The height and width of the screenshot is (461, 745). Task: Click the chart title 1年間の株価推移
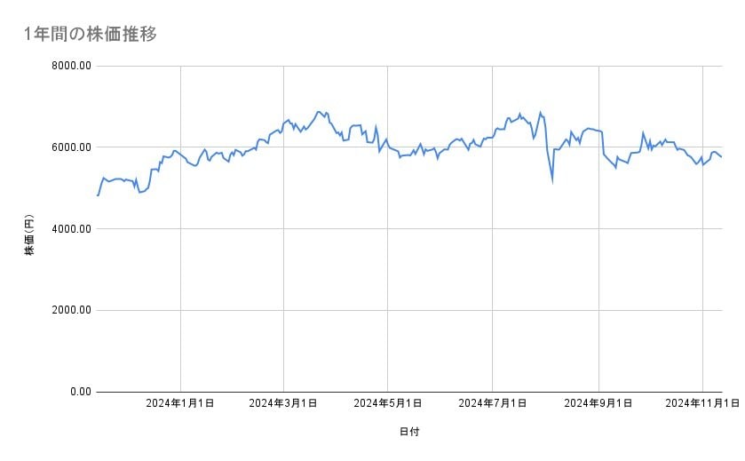[x=91, y=34]
